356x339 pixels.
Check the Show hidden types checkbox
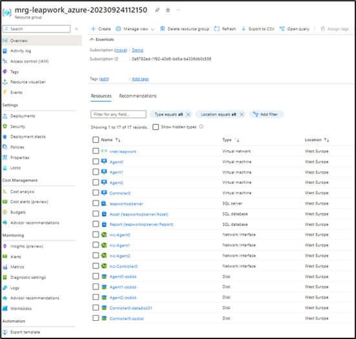point(156,127)
